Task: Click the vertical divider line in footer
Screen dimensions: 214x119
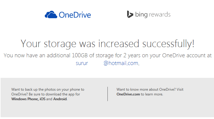Action: 107,94
